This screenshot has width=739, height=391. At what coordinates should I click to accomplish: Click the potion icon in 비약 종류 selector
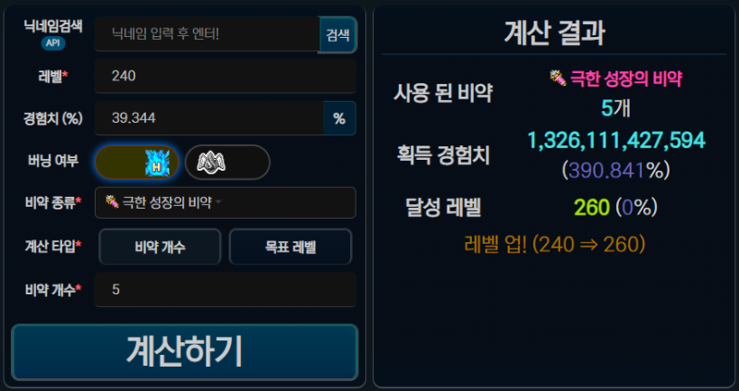point(112,202)
